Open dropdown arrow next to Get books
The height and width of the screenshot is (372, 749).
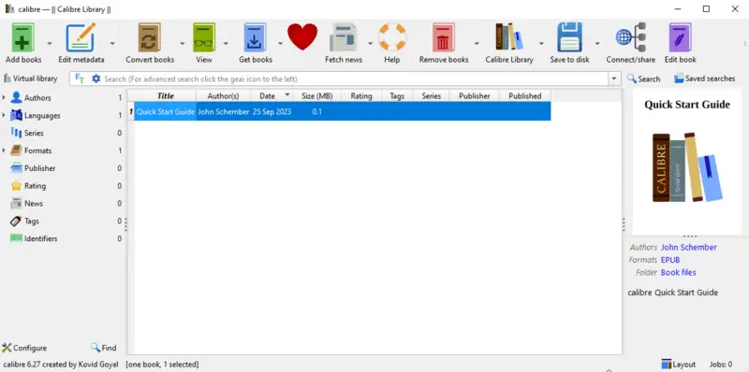tap(280, 43)
